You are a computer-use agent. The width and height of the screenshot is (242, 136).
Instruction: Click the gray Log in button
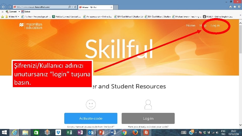point(148,118)
